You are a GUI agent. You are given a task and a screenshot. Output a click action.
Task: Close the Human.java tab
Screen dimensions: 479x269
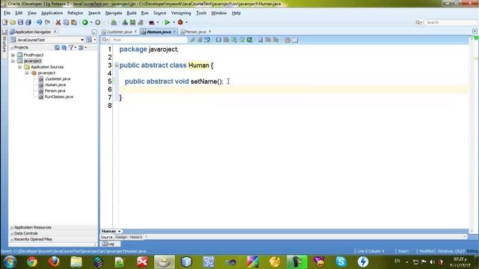coord(174,31)
